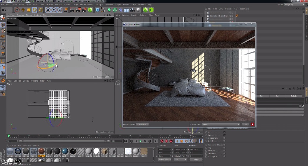Screen dimensions: 308x166
Task: Click the X Size value field
Action: click(x=180, y=150)
